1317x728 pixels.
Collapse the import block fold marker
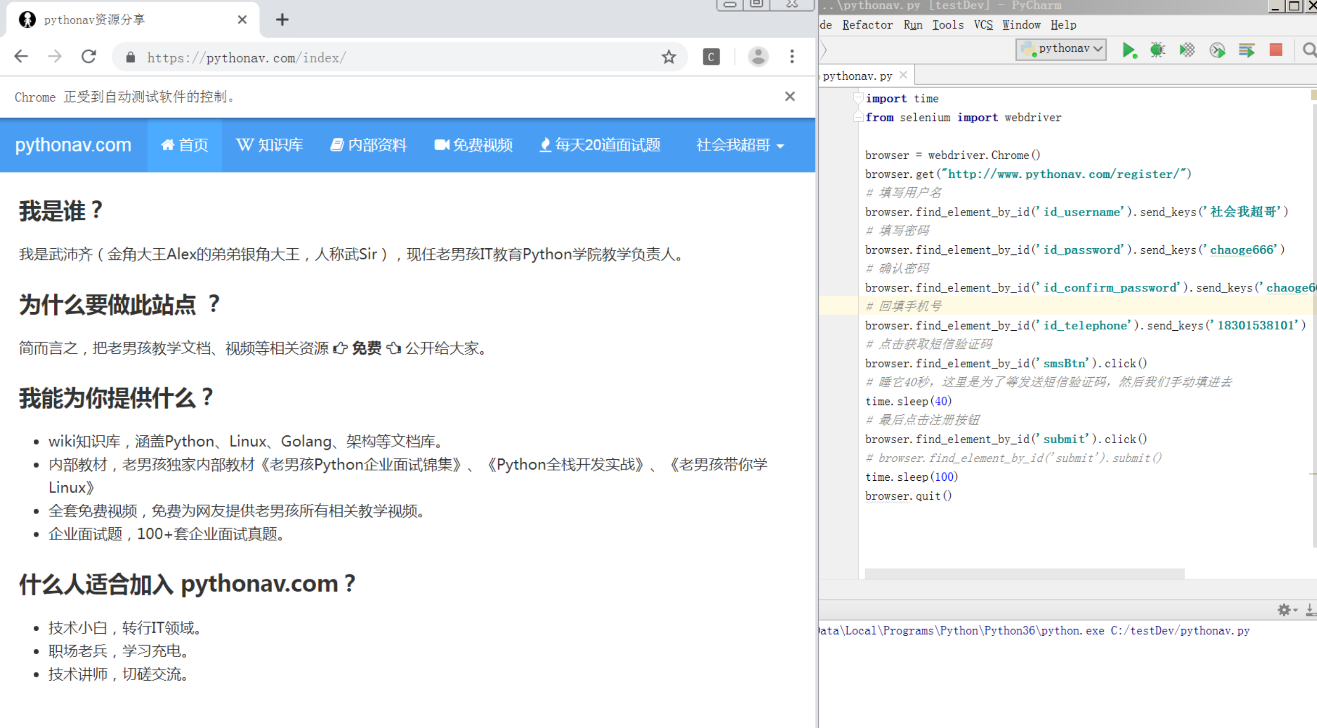[x=858, y=98]
